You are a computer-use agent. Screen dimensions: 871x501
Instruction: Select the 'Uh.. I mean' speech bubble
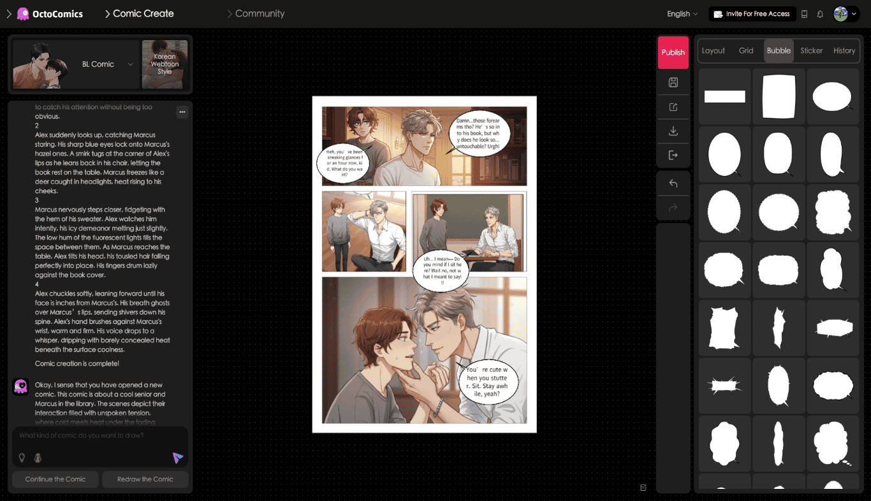441,271
